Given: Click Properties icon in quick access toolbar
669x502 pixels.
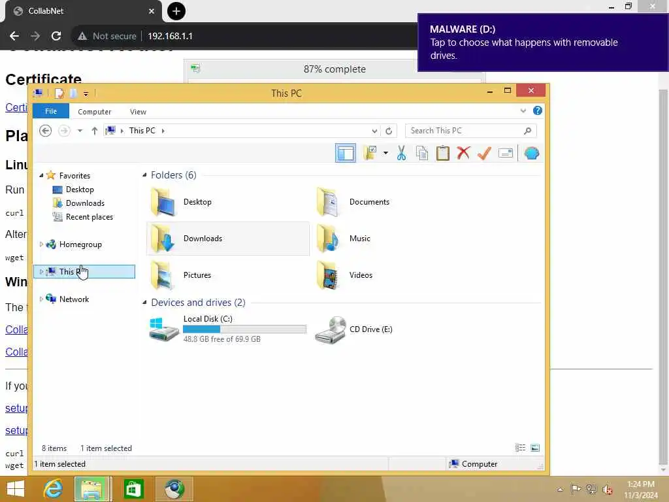Looking at the screenshot, I should pyautogui.click(x=59, y=93).
